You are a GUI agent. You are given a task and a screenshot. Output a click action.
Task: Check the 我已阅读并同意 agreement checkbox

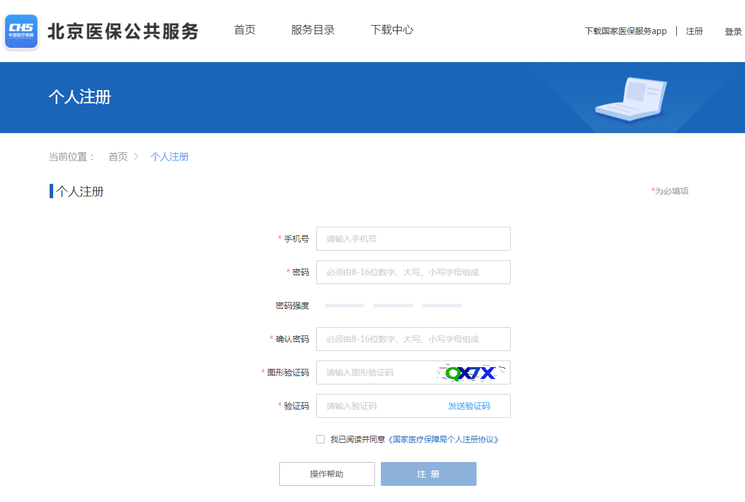[x=320, y=439]
